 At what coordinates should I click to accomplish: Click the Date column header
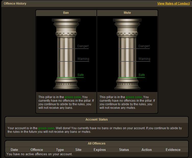[x=14, y=150]
